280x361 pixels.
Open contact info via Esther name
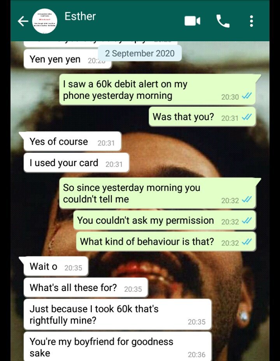[80, 16]
